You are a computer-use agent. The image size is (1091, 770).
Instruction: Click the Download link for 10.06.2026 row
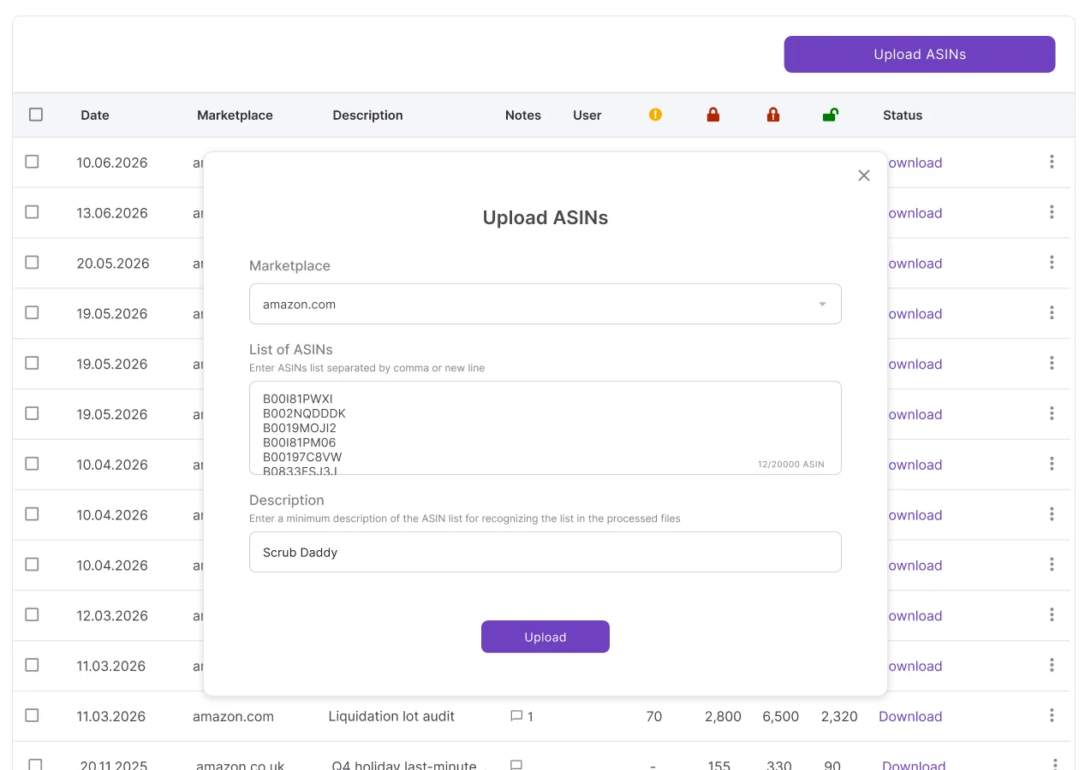tap(915, 163)
